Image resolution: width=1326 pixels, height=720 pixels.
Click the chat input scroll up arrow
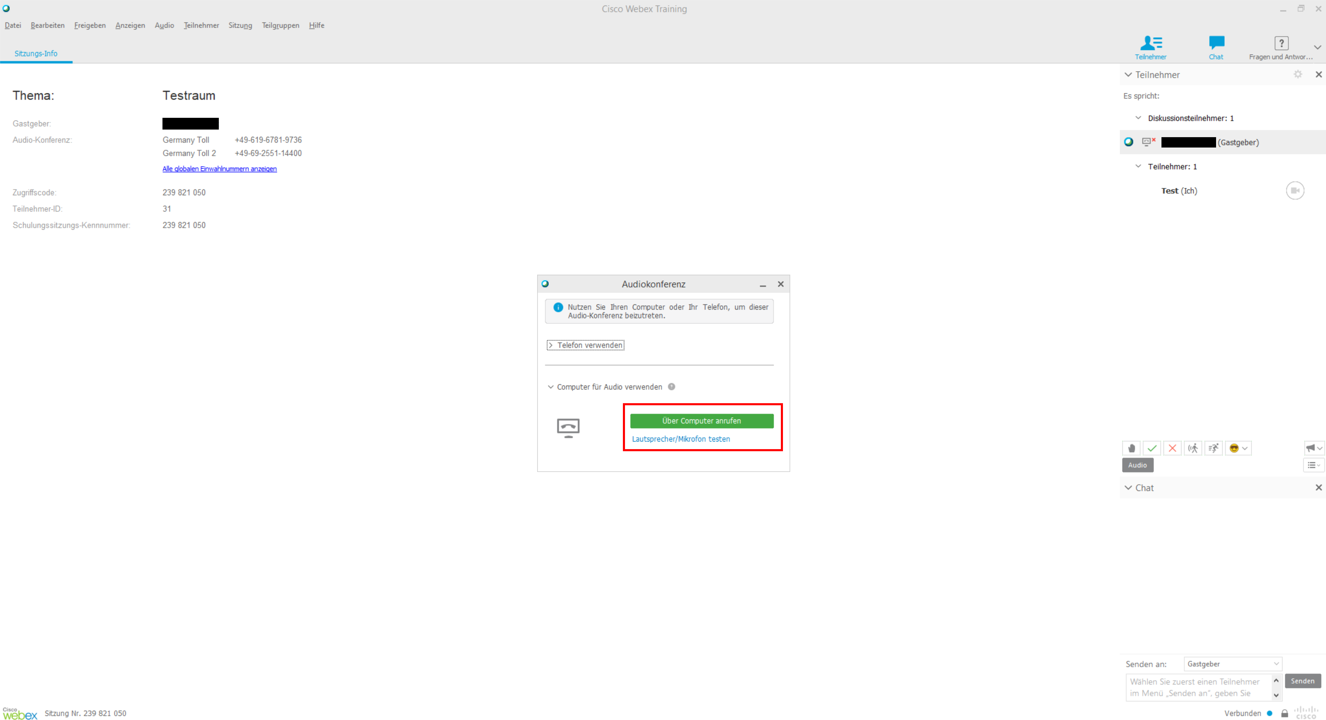point(1277,680)
